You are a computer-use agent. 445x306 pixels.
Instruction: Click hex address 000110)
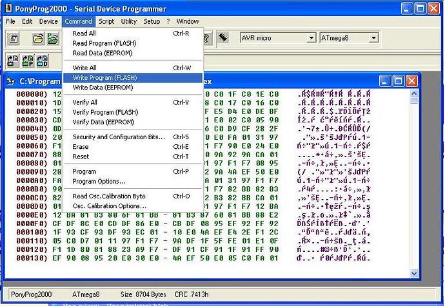coord(32,241)
